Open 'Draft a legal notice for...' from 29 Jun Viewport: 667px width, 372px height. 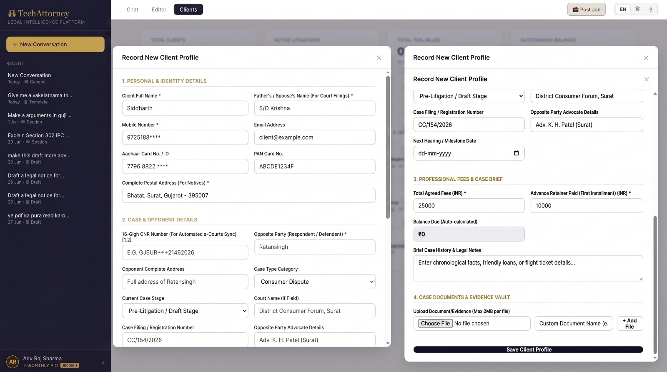click(x=55, y=178)
